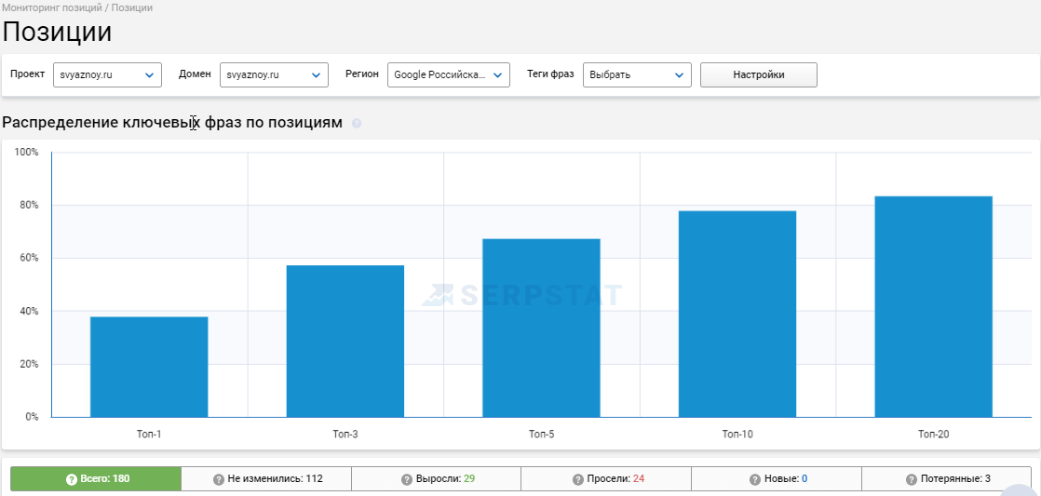Click question icon beside Просели
The image size is (1041, 496).
point(577,479)
